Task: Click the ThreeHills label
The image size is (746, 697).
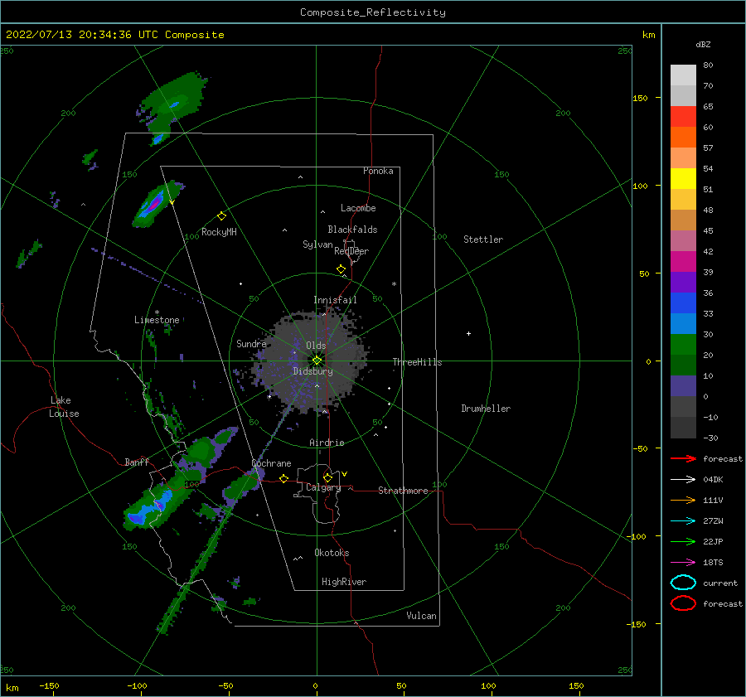Action: (417, 362)
